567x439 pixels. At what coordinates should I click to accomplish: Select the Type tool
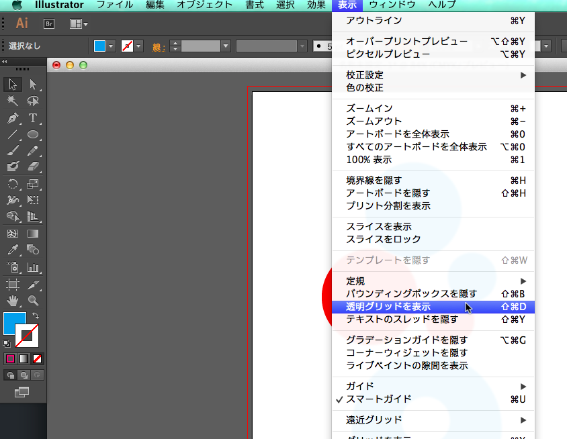point(32,117)
